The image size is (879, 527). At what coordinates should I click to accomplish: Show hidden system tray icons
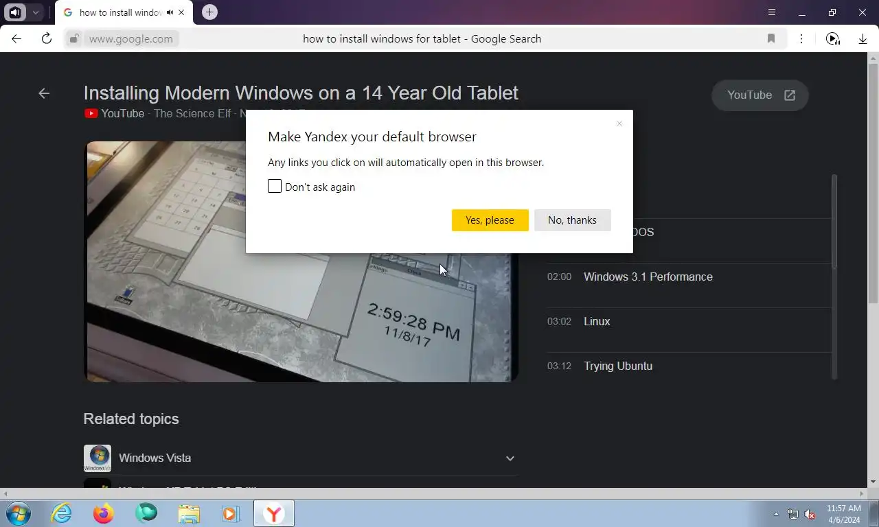(x=776, y=514)
